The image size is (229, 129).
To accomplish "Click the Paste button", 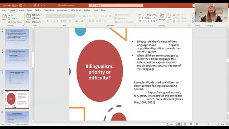I will (4, 18).
